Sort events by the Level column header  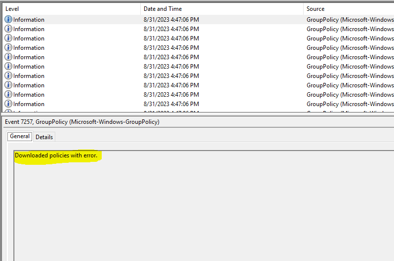12,9
